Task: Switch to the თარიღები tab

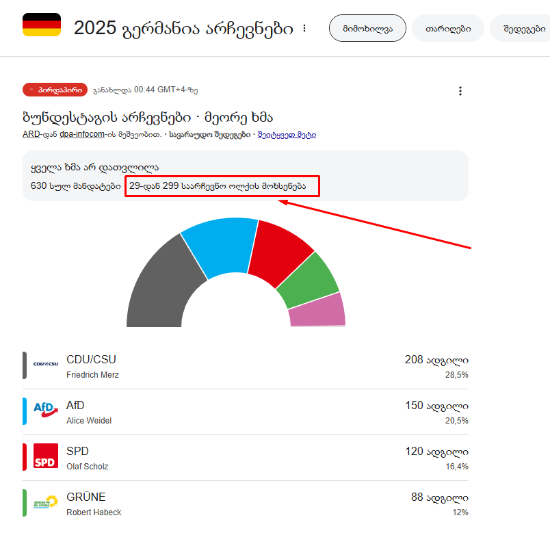Action: coord(448,28)
